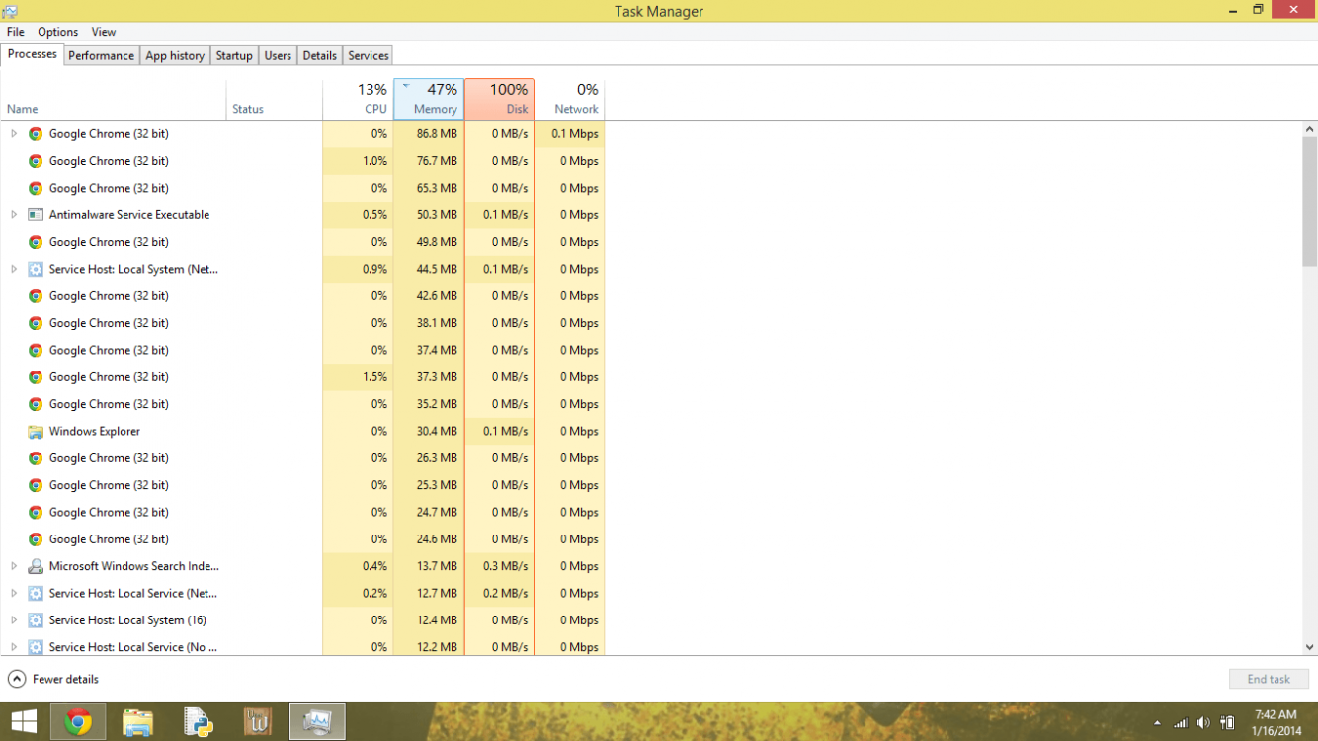Image resolution: width=1318 pixels, height=741 pixels.
Task: Expand the first Google Chrome process group
Action: [14, 133]
